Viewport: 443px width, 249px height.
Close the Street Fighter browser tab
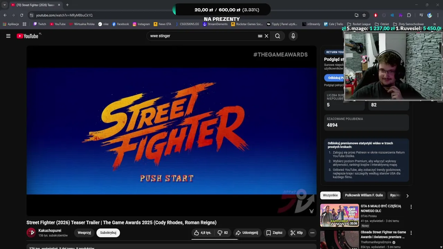(x=59, y=5)
